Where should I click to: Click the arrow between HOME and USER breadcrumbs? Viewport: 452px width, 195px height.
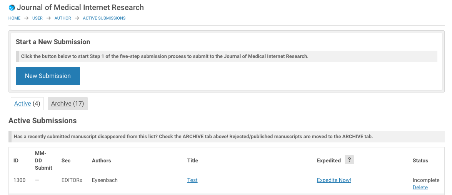[27, 18]
